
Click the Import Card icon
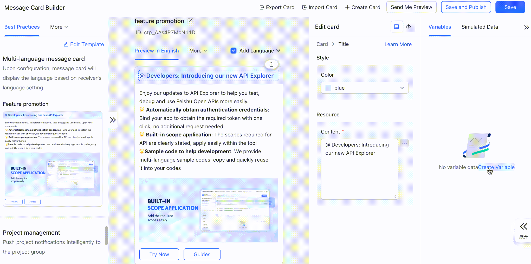click(304, 7)
